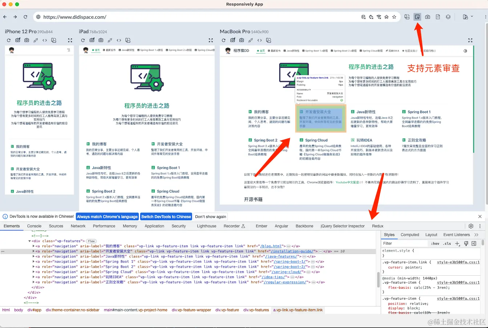Toggle event mirroring on iPhone 12 Pro
Screen dimensions: 488x328
(x=36, y=40)
